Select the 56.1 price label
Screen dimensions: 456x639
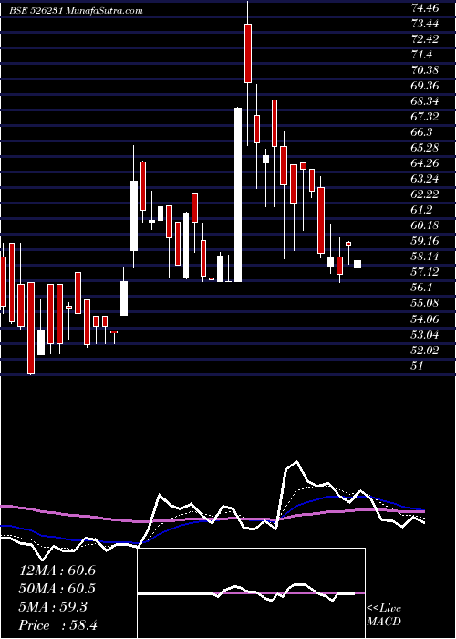point(422,288)
